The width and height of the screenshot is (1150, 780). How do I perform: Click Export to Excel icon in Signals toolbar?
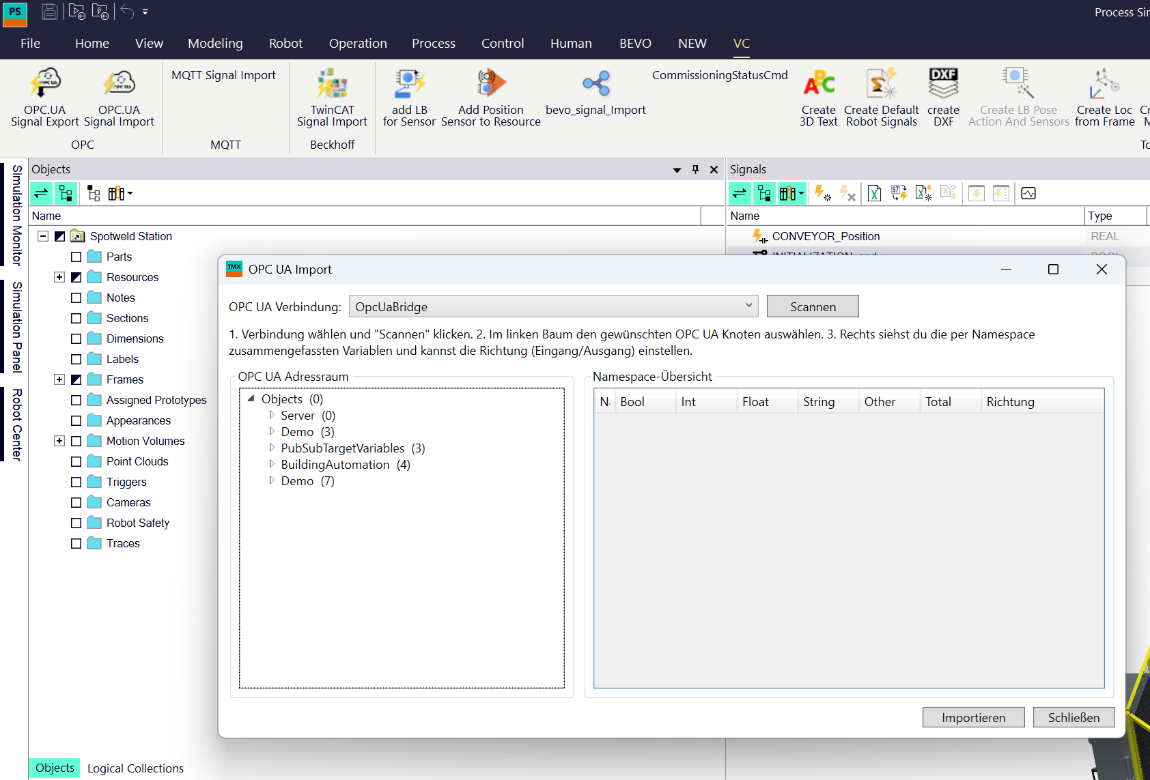[874, 194]
